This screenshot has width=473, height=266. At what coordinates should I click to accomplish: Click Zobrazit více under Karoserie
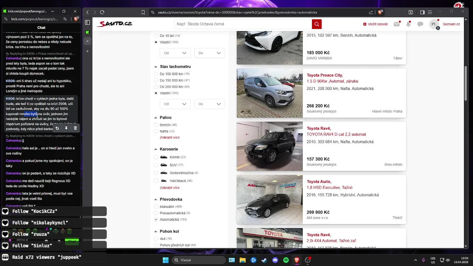[x=170, y=188]
